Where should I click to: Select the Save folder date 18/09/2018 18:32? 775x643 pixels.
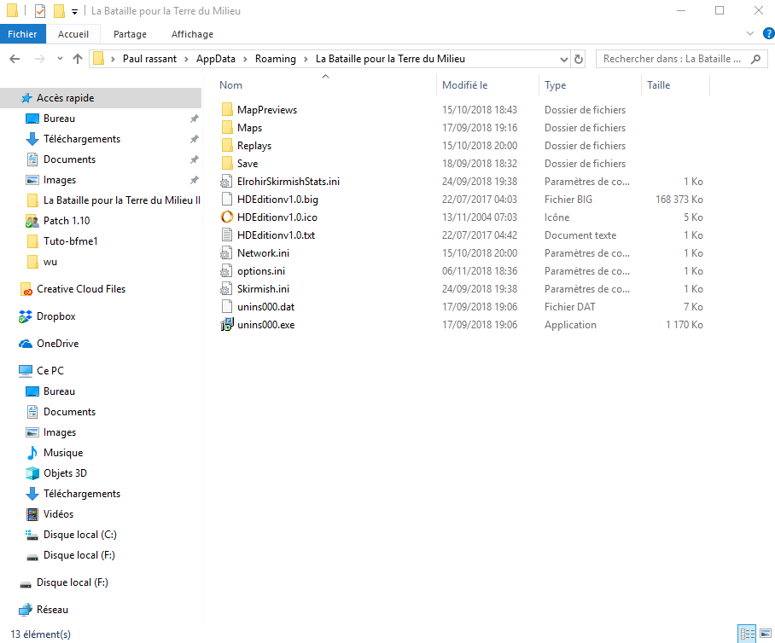coord(480,164)
